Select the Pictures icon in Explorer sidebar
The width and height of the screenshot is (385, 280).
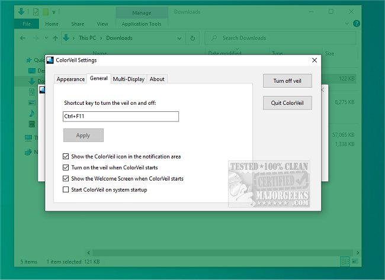pyautogui.click(x=32, y=102)
